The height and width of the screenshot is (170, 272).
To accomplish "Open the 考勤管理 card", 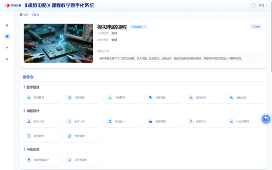I will pos(123,98).
